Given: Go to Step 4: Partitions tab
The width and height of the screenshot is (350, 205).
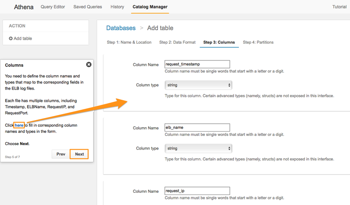Looking at the screenshot, I should pos(258,42).
